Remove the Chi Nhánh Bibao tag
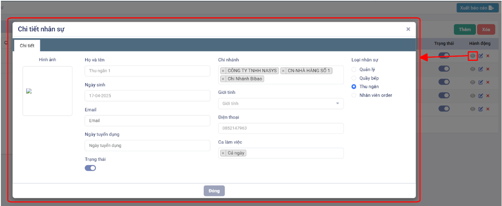This screenshot has height=206, width=502. pos(223,79)
